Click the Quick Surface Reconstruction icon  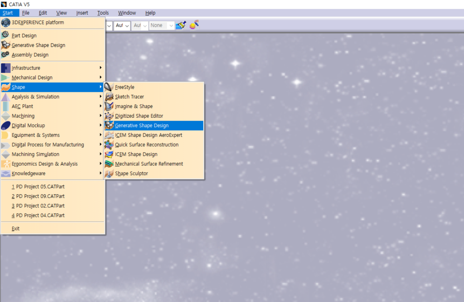coord(109,145)
